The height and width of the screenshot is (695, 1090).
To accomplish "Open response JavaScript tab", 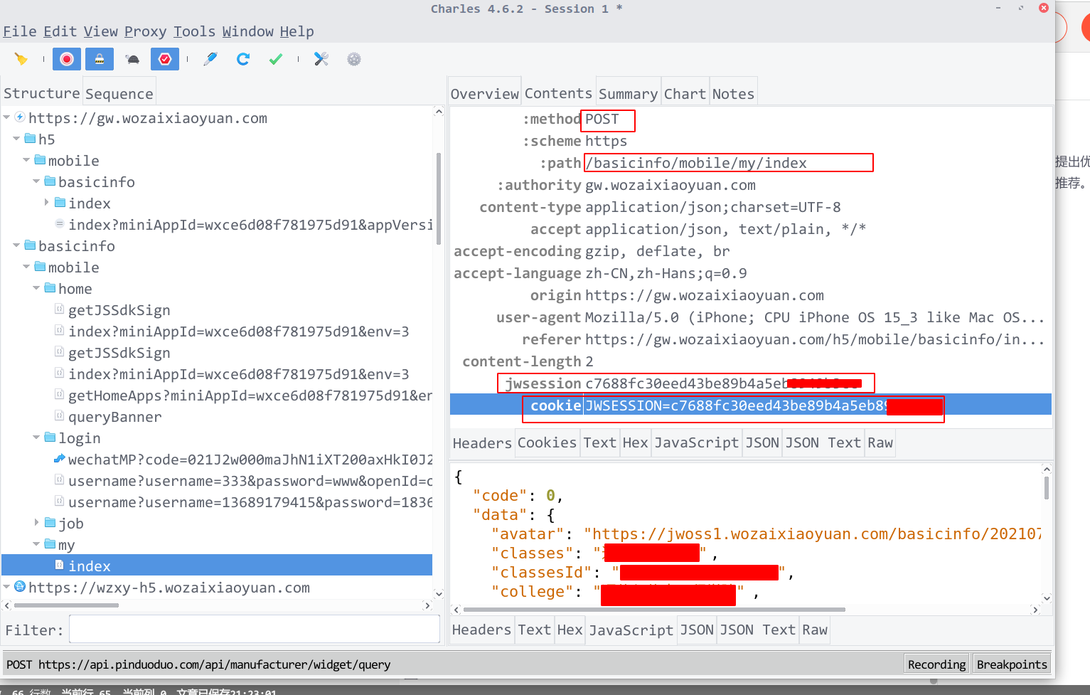I will coord(631,630).
